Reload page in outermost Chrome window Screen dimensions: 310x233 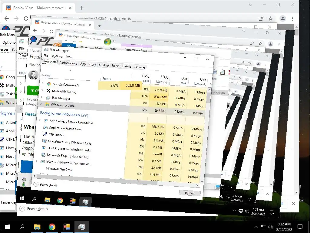tap(26, 19)
